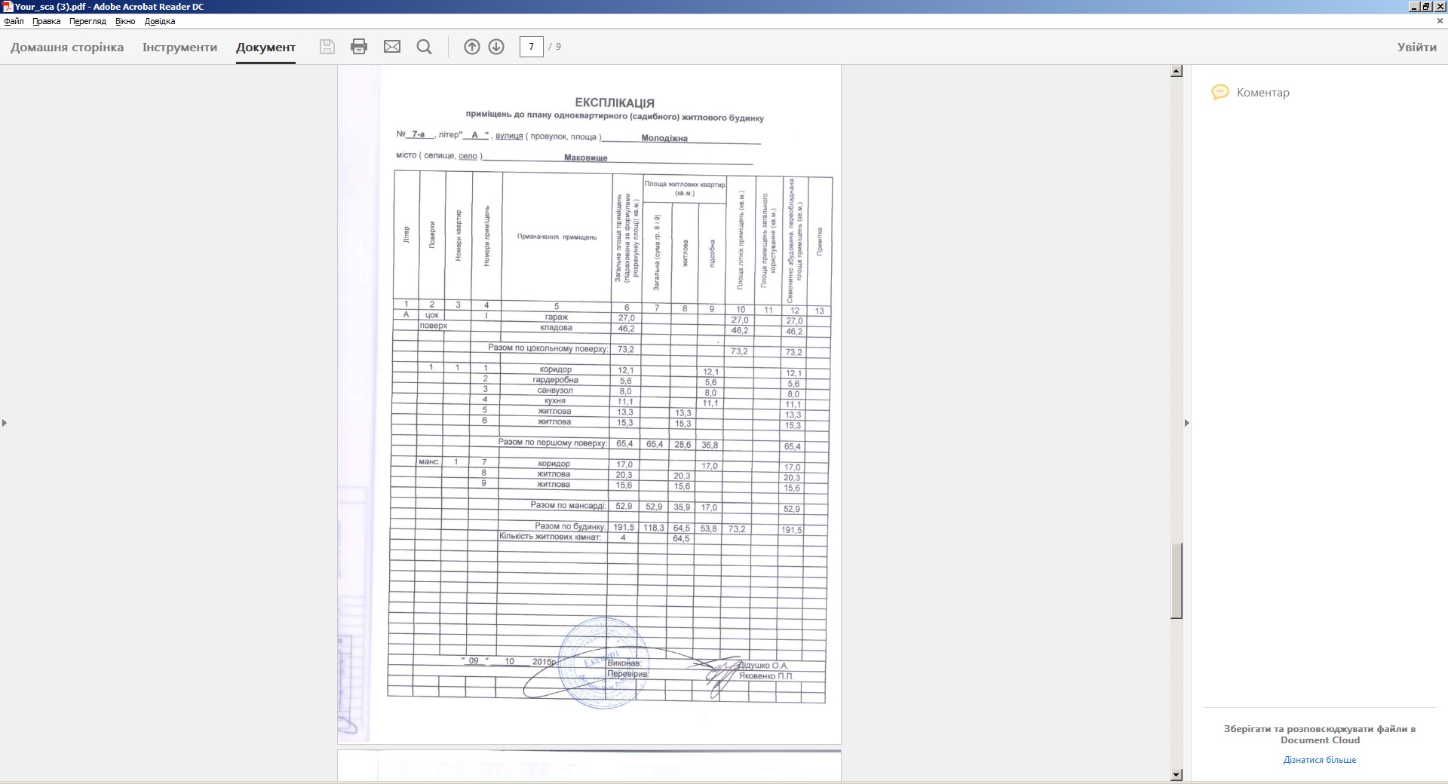Viewport: 1448px width, 784px height.
Task: Click the кухня row label
Action: coord(555,401)
